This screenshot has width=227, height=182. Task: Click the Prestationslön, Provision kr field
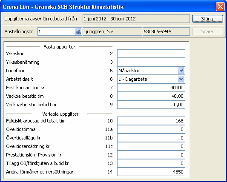point(151,155)
